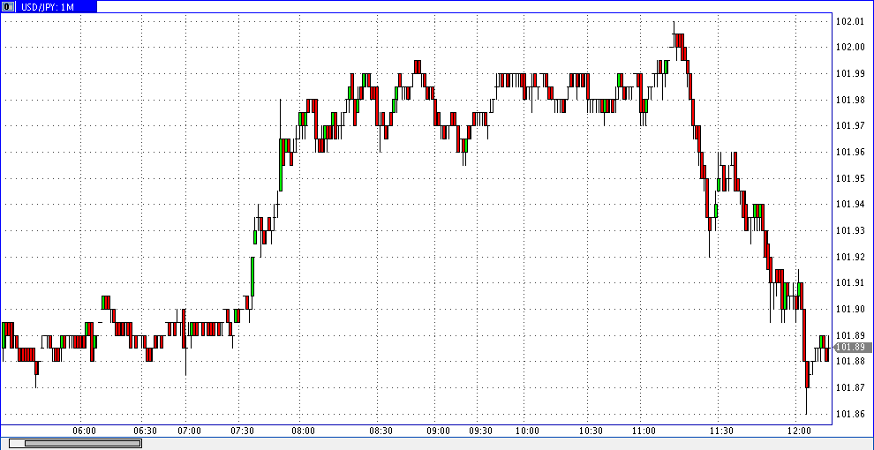
Task: Click the 101.87 price axis label
Action: (850, 387)
